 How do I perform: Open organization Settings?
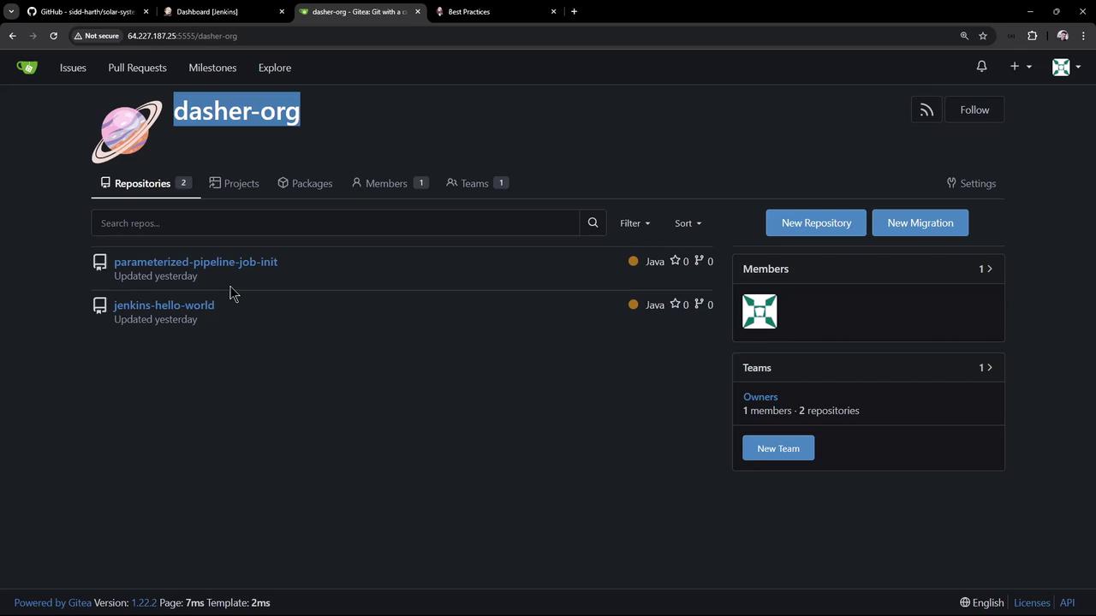tap(971, 183)
